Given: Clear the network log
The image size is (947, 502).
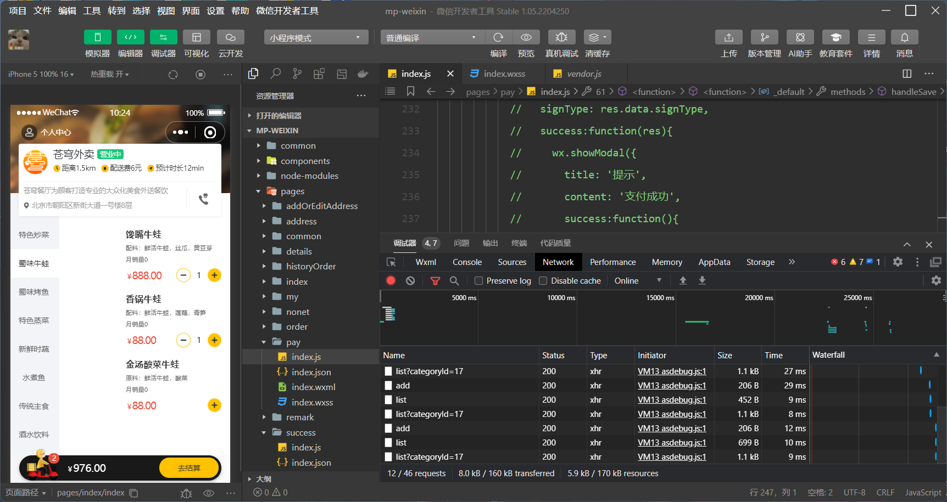Looking at the screenshot, I should coord(410,280).
